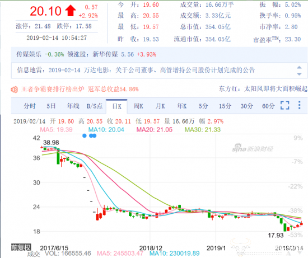This screenshot has width=308, height=258.
Task: Select the 5日 chart tab
Action: [x=51, y=106]
